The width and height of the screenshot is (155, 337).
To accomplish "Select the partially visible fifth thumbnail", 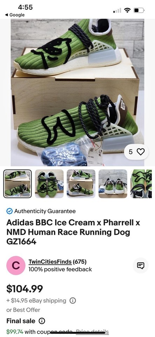I will 141,184.
